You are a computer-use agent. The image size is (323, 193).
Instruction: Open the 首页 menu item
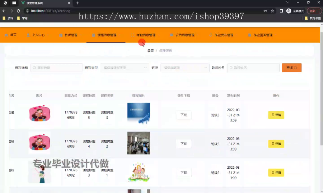click(x=10, y=35)
